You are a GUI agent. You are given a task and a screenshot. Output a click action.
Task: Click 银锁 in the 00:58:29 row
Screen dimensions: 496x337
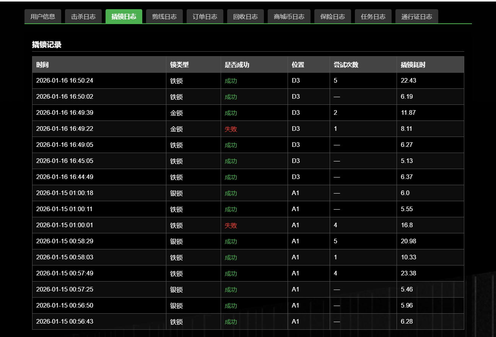[x=176, y=242]
